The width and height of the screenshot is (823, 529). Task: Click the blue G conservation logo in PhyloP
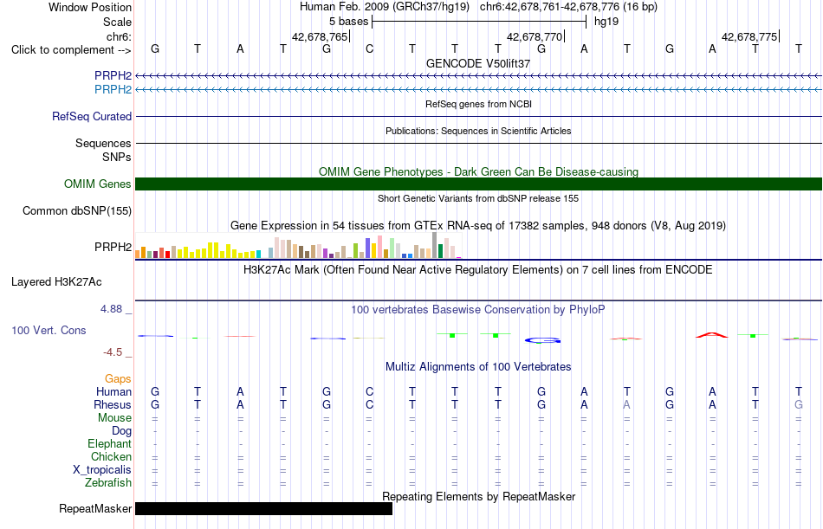542,340
